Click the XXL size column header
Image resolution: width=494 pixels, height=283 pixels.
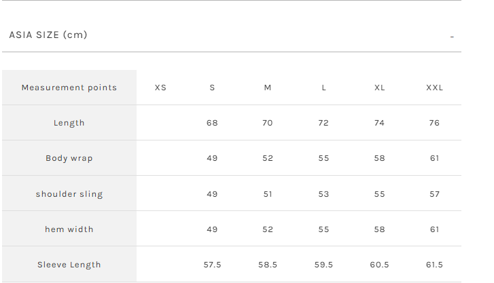(435, 88)
